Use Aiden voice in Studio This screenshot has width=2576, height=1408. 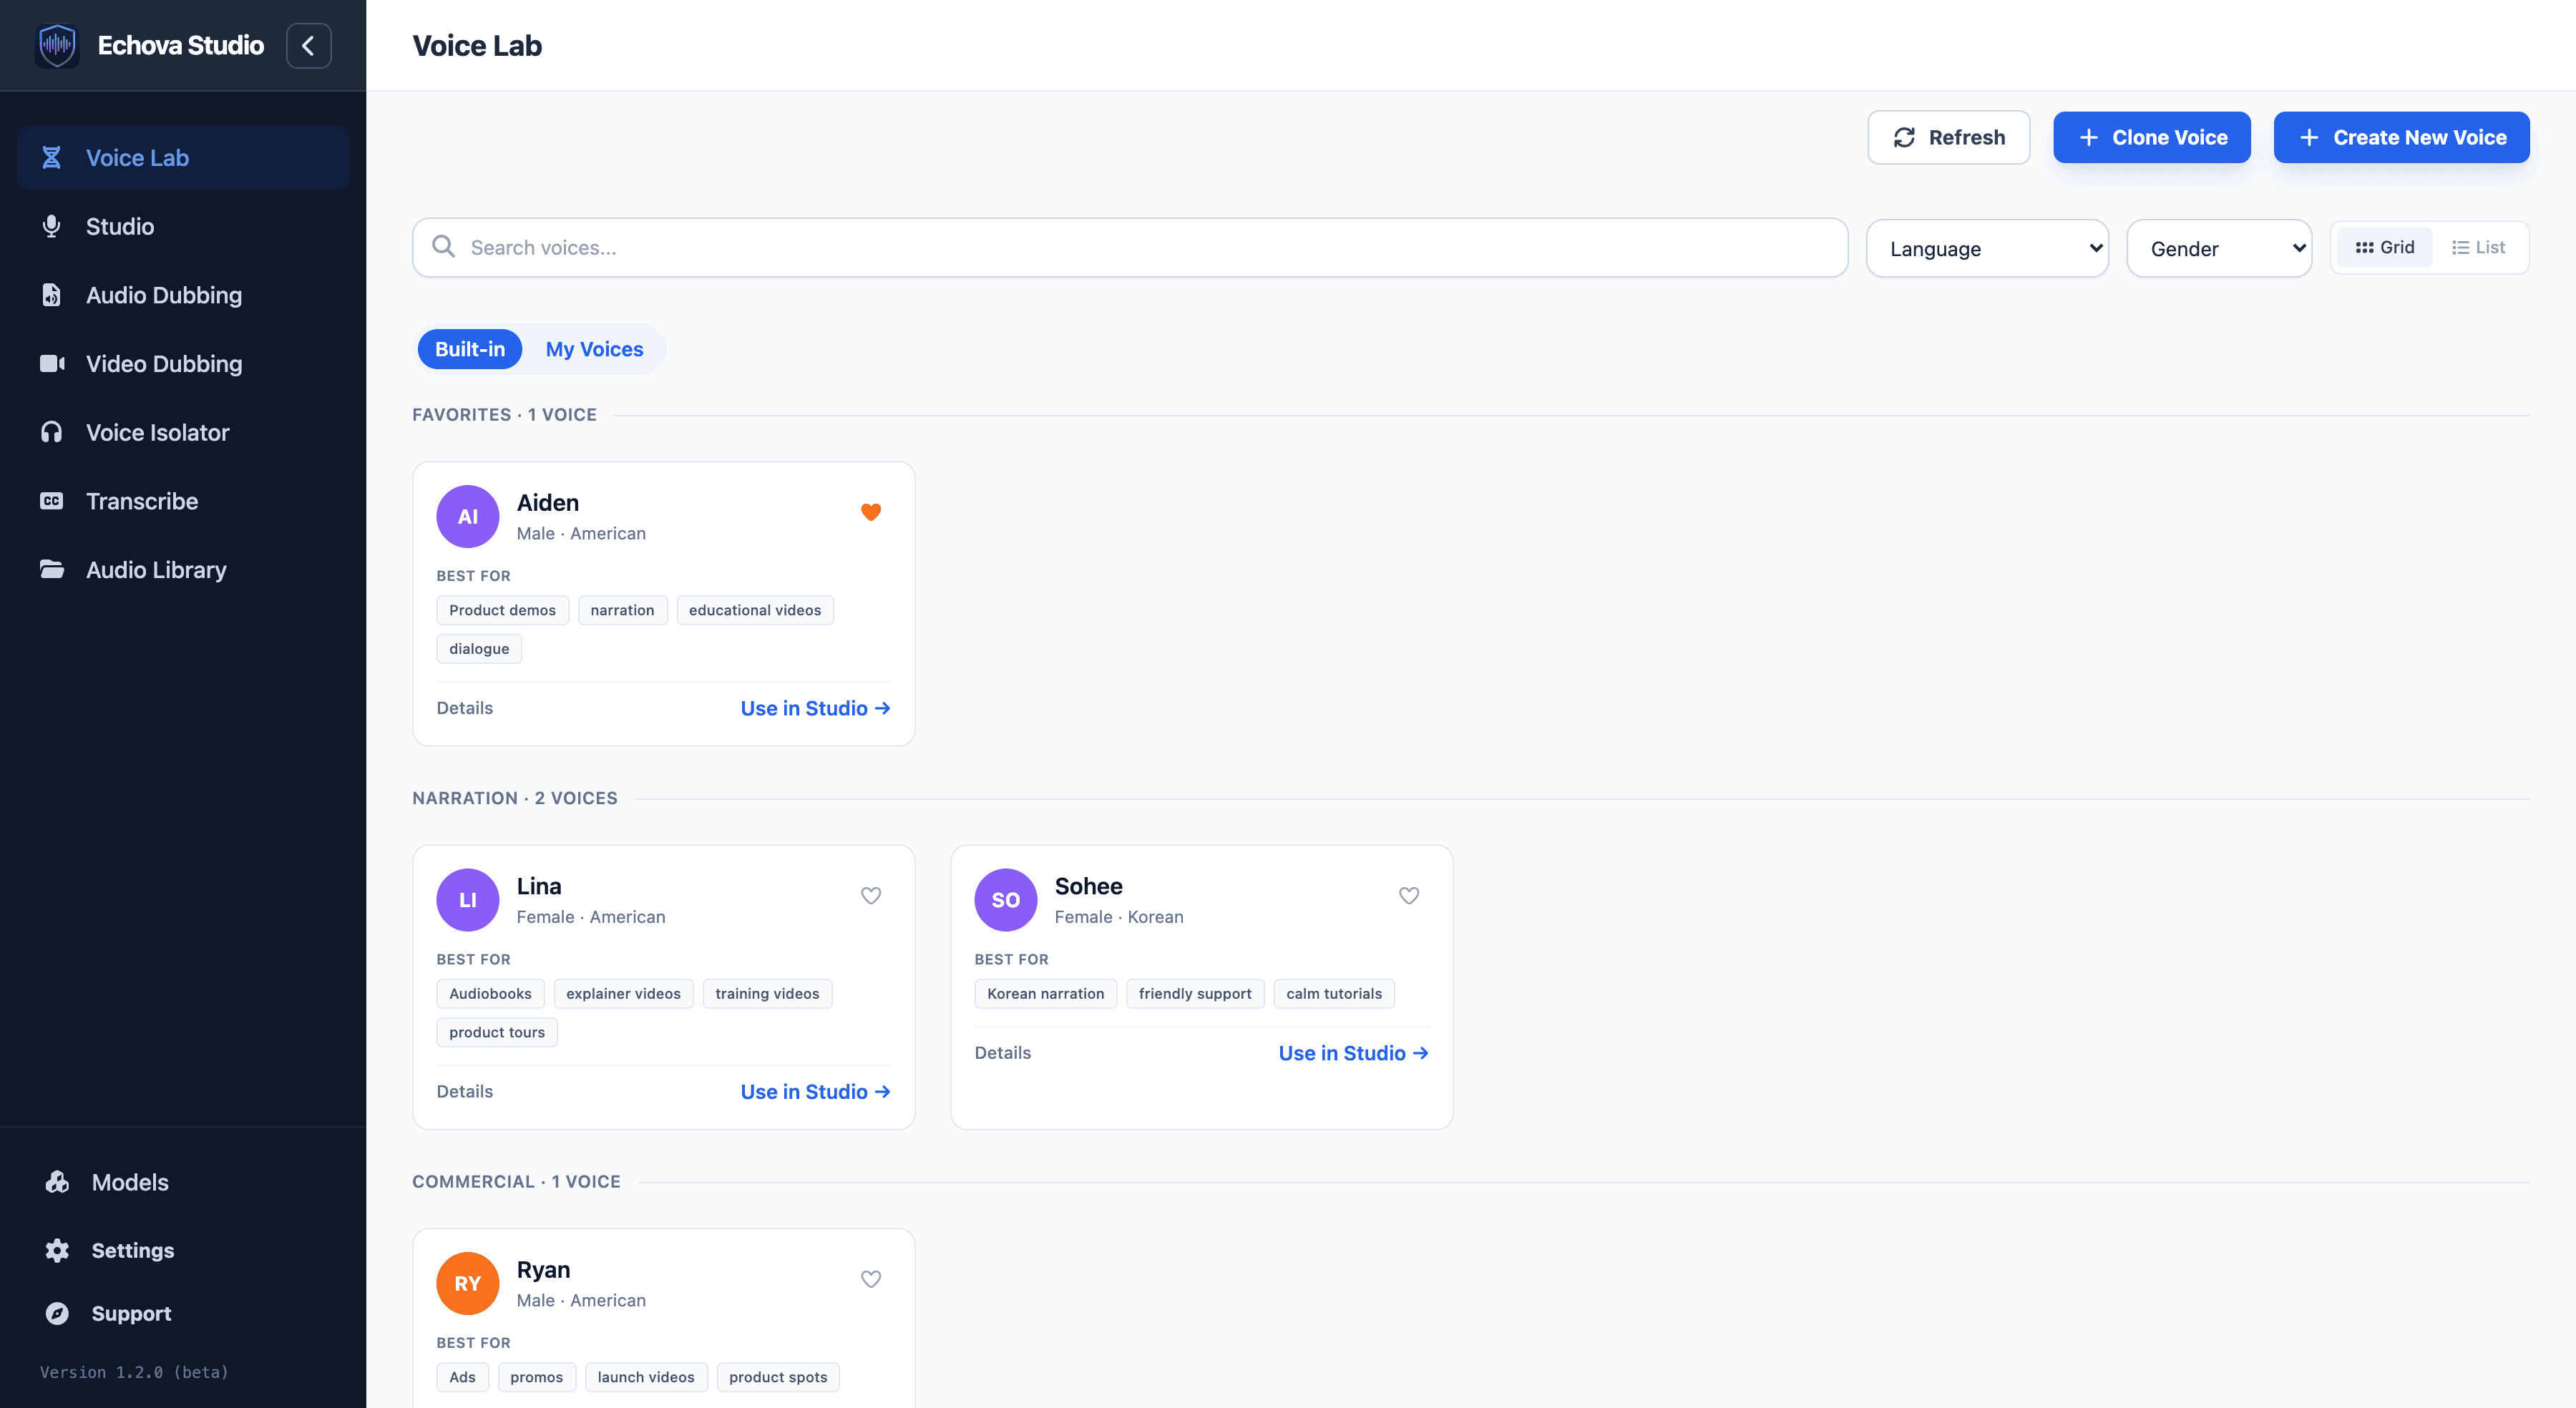(816, 708)
